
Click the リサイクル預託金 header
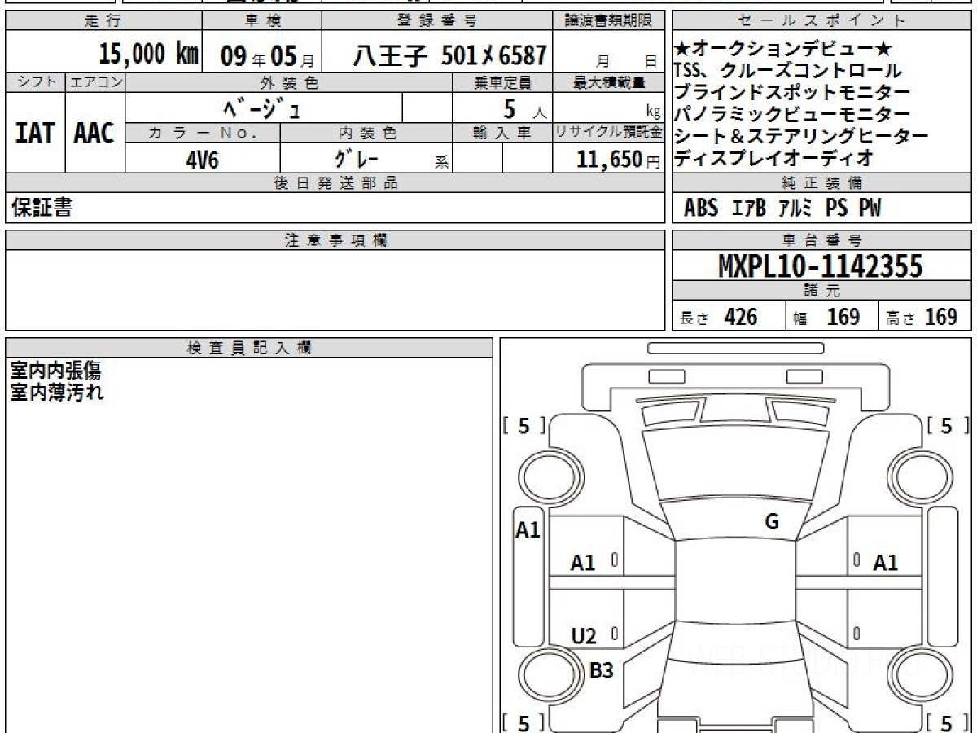coord(609,133)
